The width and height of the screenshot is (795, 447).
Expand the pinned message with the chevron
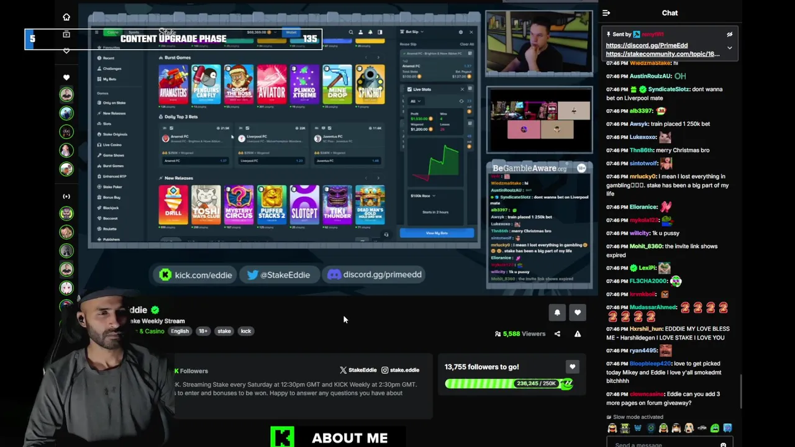730,48
